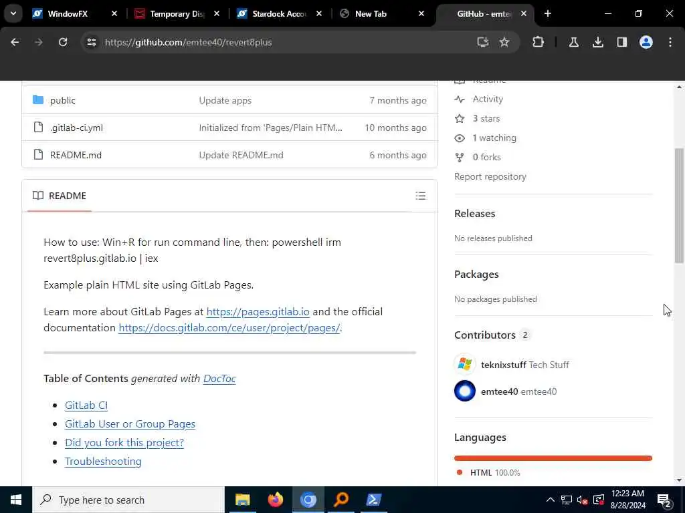Click the HTML 100.0% language link

point(494,472)
